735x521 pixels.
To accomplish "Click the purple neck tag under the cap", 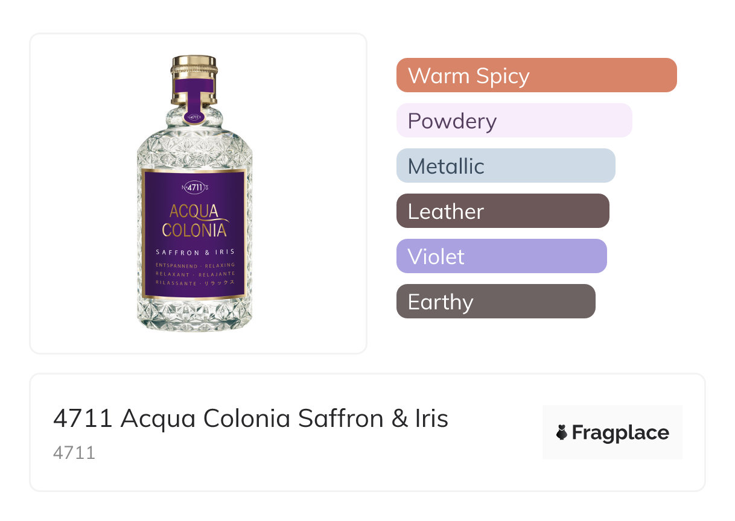I will (194, 95).
